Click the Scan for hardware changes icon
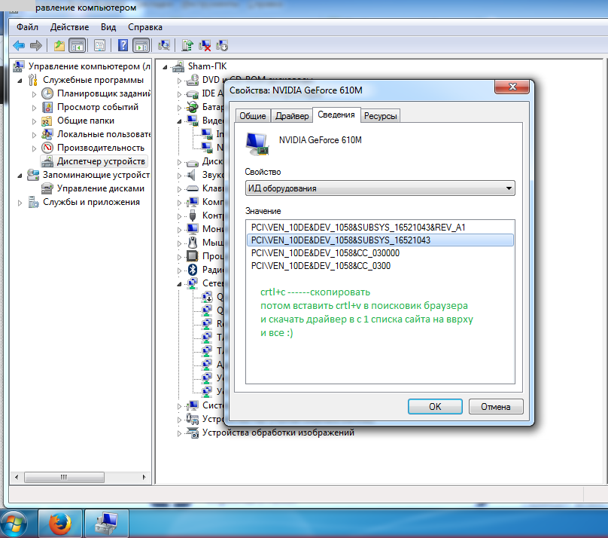 165,46
